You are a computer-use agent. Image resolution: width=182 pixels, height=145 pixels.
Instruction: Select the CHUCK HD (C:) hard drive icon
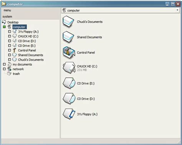pyautogui.click(x=69, y=68)
